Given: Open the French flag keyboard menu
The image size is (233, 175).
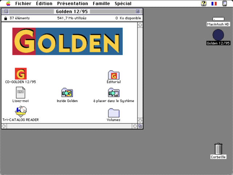Looking at the screenshot, I should (x=214, y=3).
